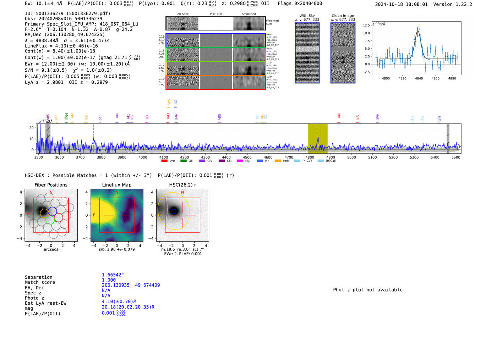Click the red OVI line label above spectrum
This screenshot has width=497, height=338.
point(168,118)
